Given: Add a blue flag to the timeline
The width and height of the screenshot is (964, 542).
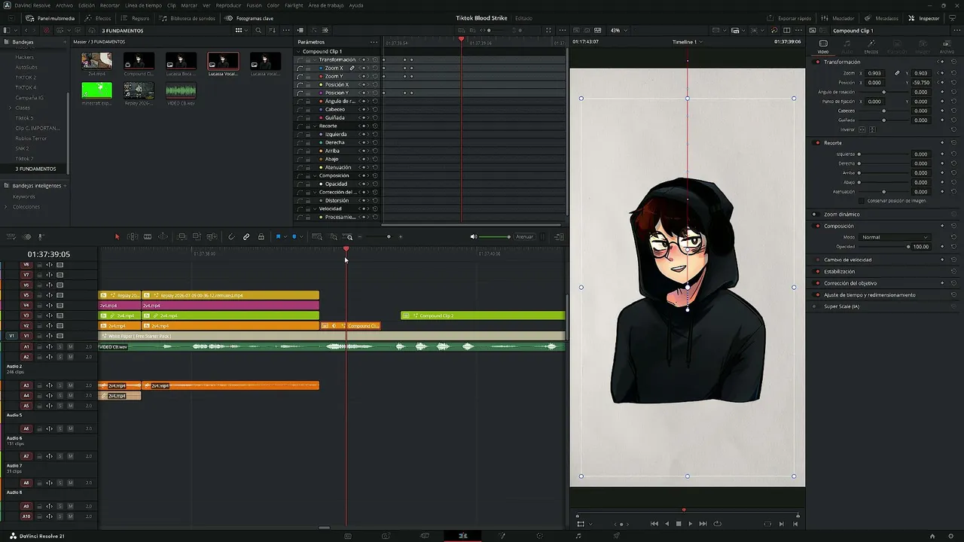Looking at the screenshot, I should point(278,237).
